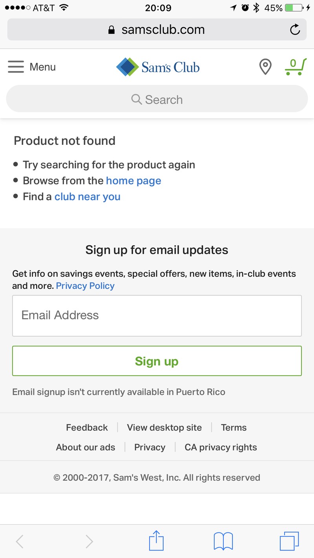Click the green Sign up button
314x558 pixels.
point(157,361)
